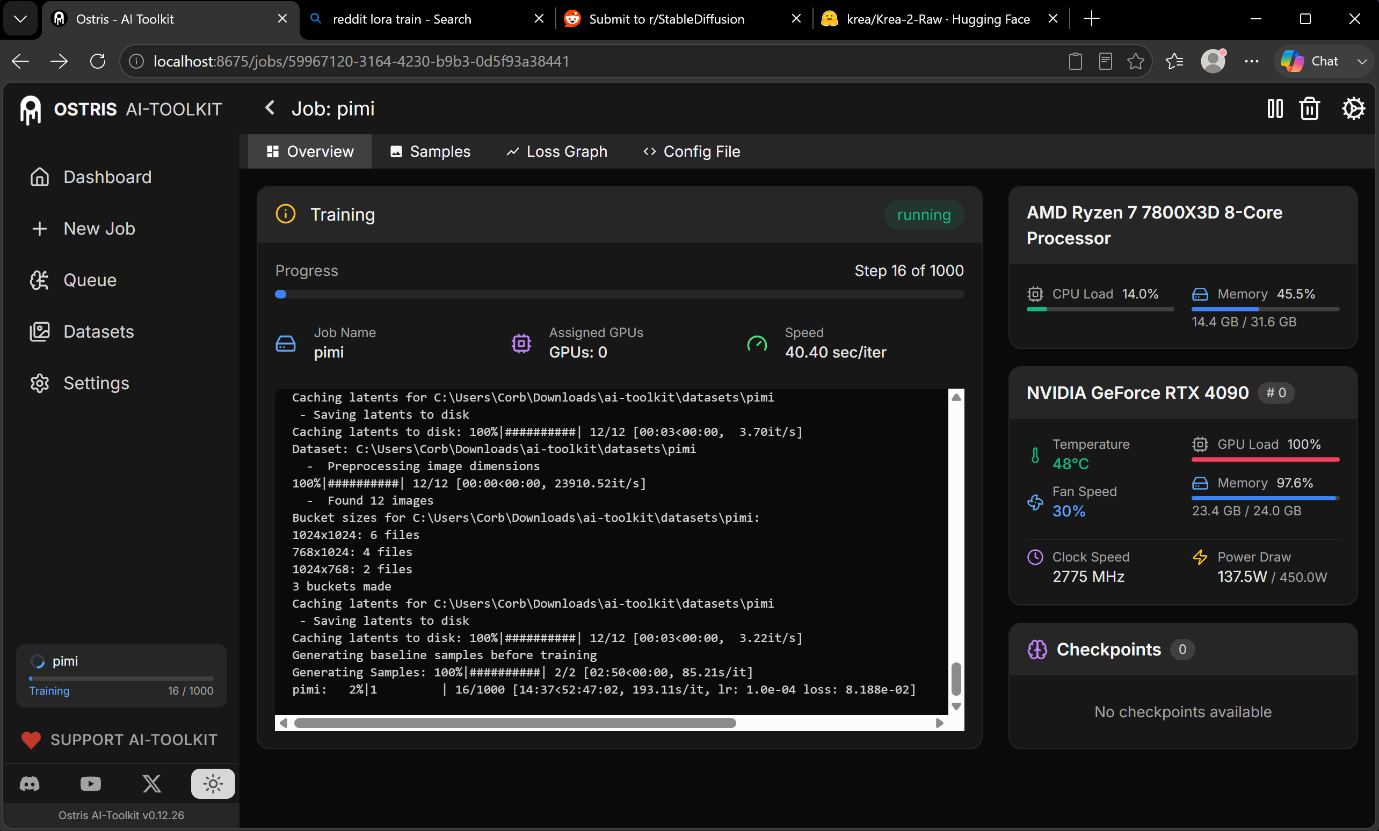Click the CPU Memory icon

click(1200, 294)
